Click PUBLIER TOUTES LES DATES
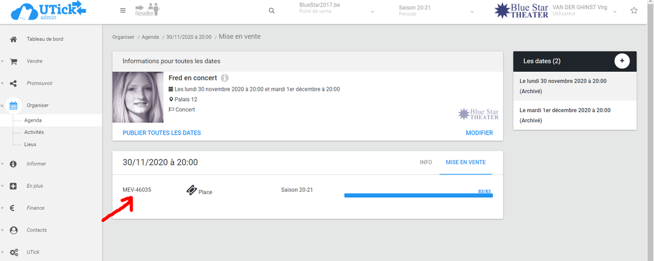 (162, 133)
